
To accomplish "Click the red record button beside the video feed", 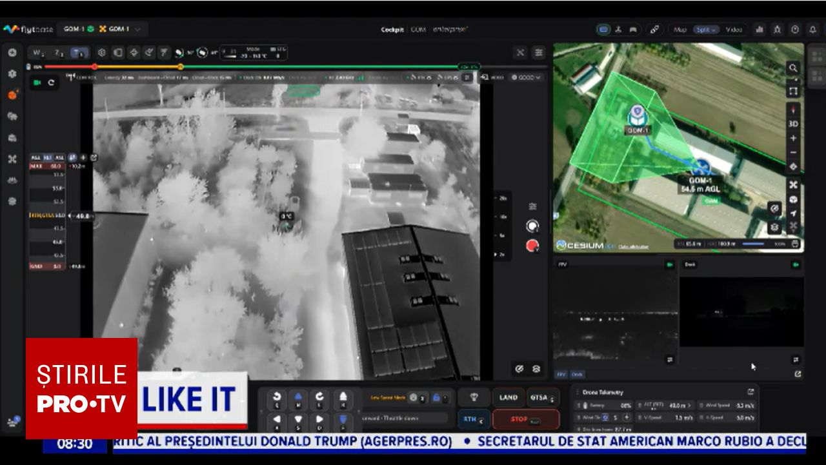I will pyautogui.click(x=532, y=245).
